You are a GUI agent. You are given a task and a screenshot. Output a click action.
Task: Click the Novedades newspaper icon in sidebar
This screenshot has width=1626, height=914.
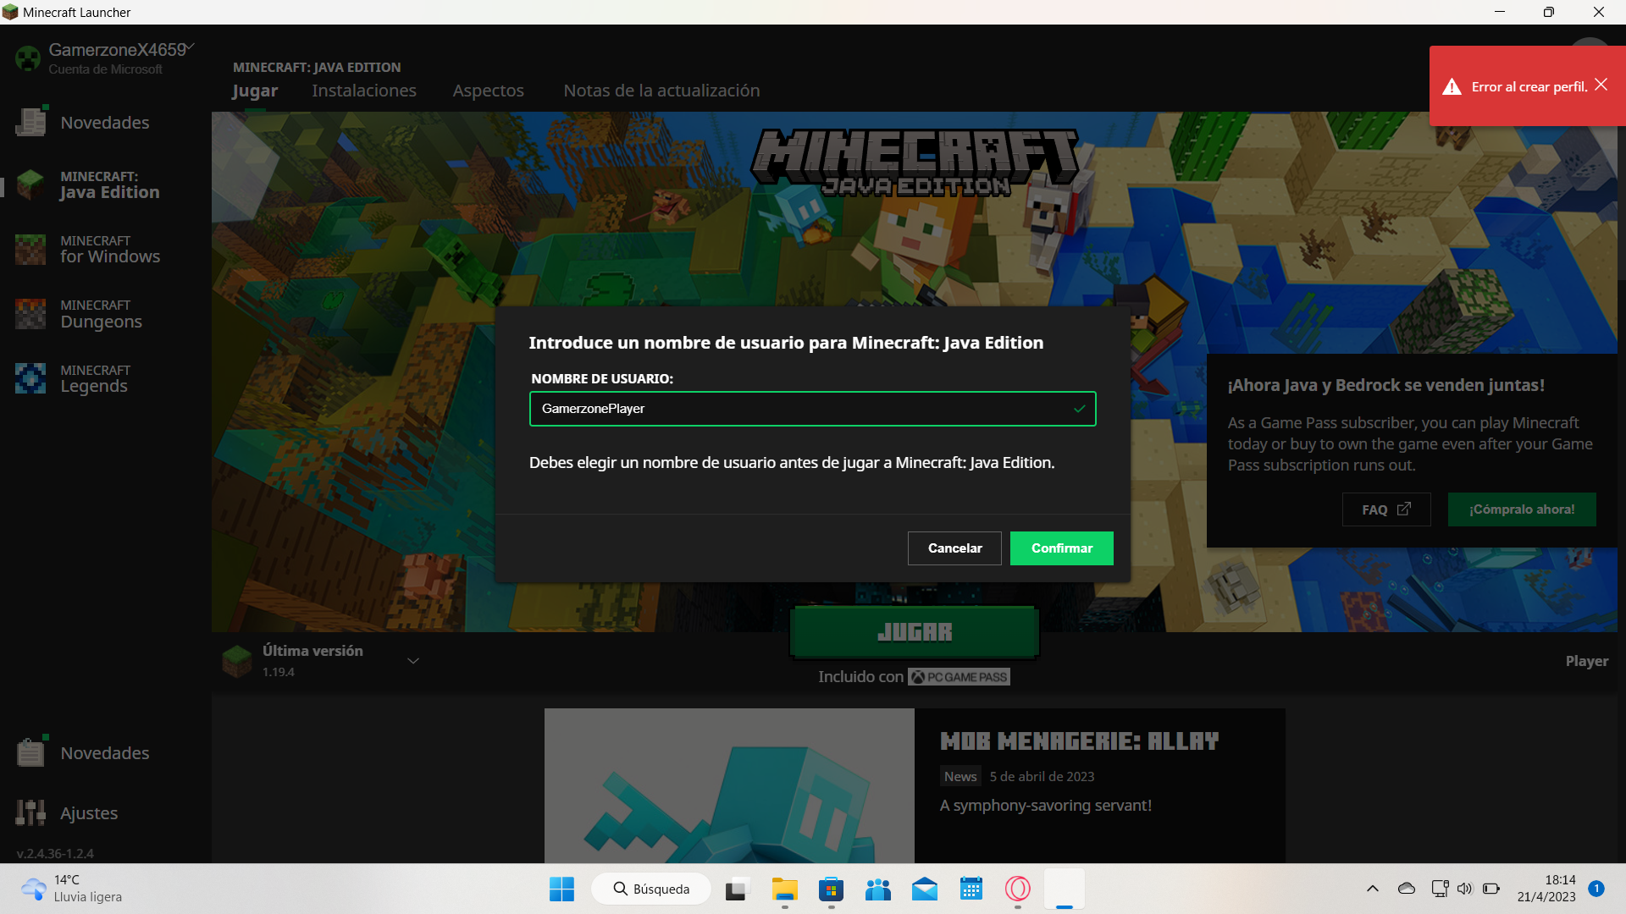pos(31,123)
